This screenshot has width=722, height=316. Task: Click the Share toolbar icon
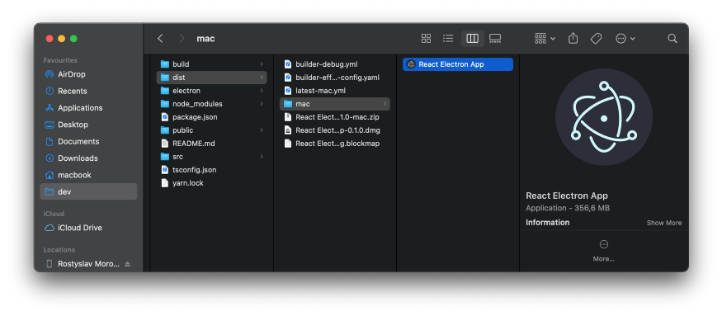(573, 38)
